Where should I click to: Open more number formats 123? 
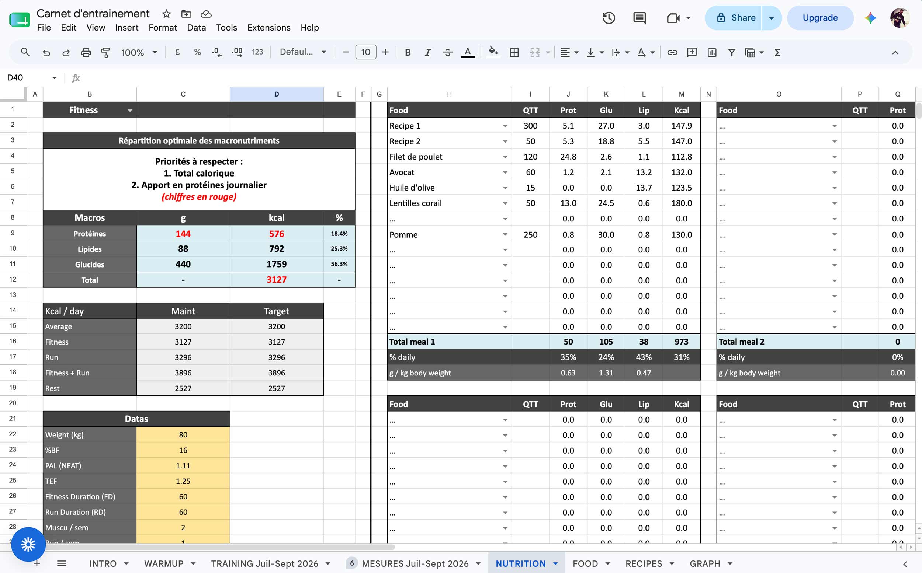click(x=257, y=52)
